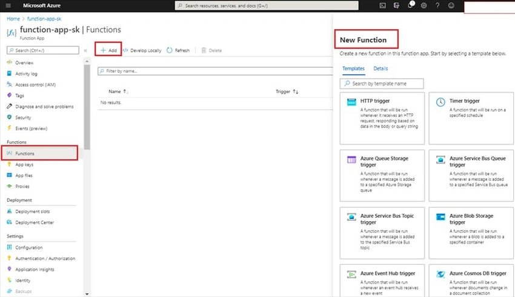The height and width of the screenshot is (297, 515).
Task: Open directory and subscription filter icon
Action: 396,5
